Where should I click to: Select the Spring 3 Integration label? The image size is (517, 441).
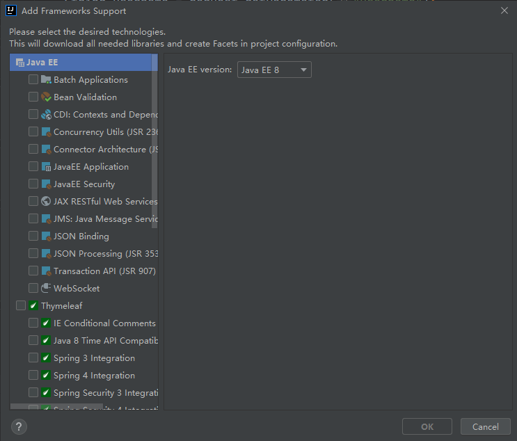[94, 358]
